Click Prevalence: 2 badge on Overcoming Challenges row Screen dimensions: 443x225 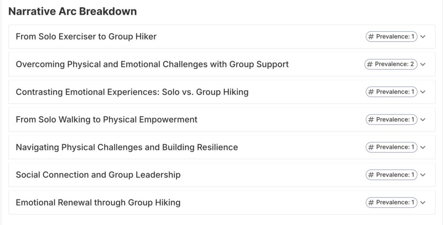click(391, 64)
